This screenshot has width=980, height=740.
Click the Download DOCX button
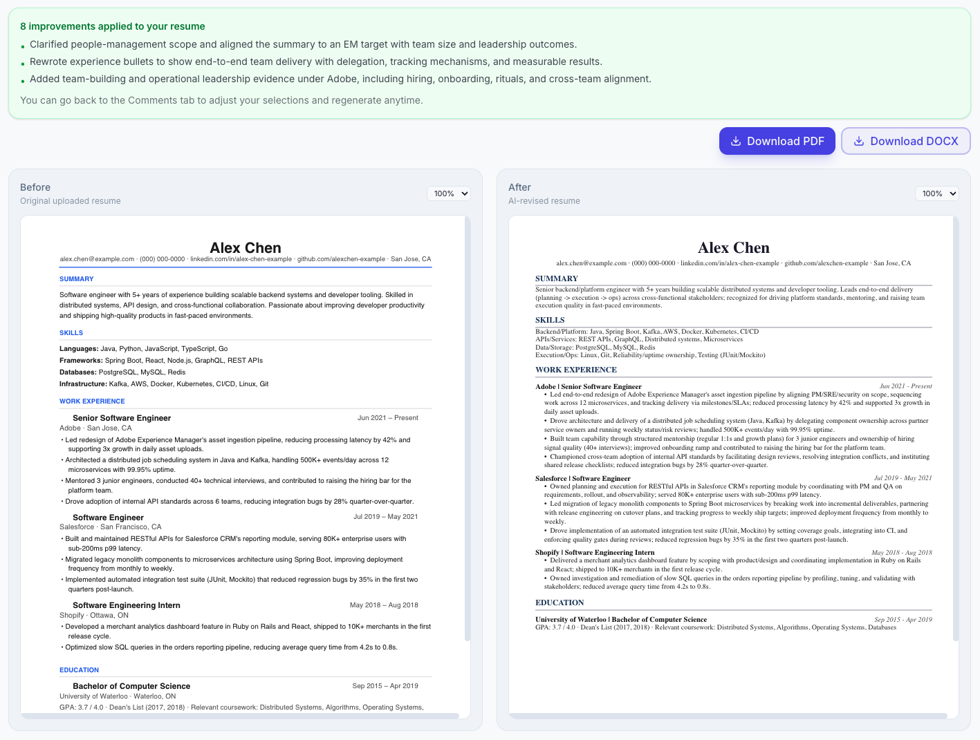coord(906,141)
